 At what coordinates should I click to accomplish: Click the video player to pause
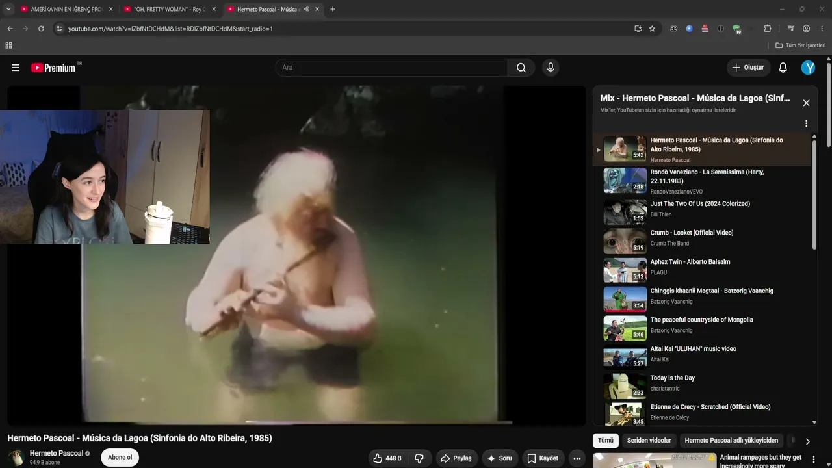(296, 255)
